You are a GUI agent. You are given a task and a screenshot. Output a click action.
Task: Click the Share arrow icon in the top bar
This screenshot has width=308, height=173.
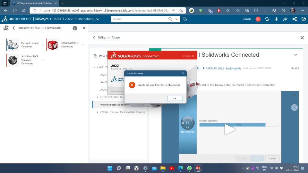[286, 19]
